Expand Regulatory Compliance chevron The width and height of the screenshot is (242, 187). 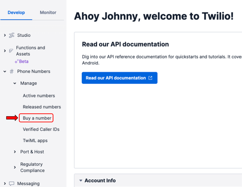(15, 167)
